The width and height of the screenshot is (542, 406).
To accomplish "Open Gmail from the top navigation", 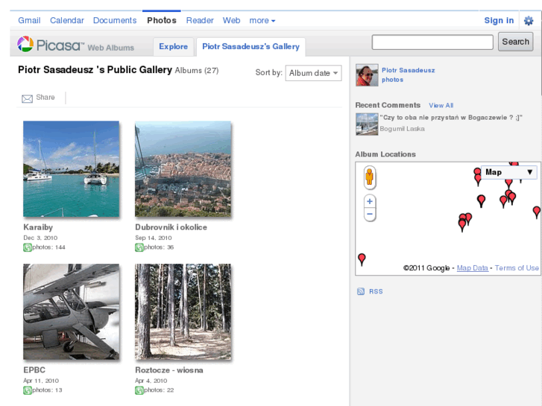I will tap(29, 21).
